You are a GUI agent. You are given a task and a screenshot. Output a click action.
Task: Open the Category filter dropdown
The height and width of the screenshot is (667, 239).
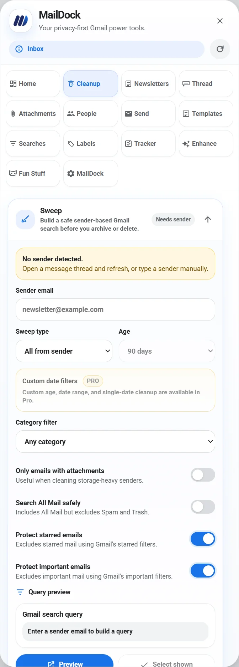(x=115, y=442)
